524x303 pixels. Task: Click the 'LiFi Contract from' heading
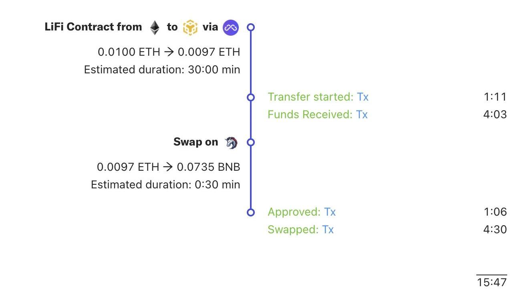tap(93, 27)
